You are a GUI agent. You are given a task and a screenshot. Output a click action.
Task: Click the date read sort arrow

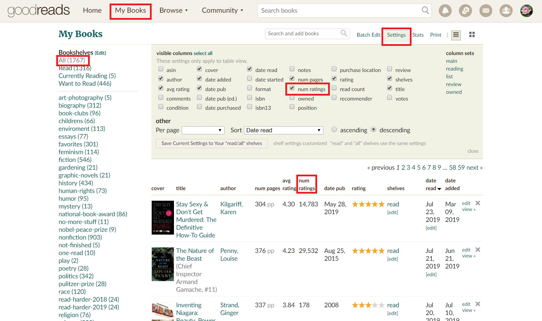[x=439, y=189]
